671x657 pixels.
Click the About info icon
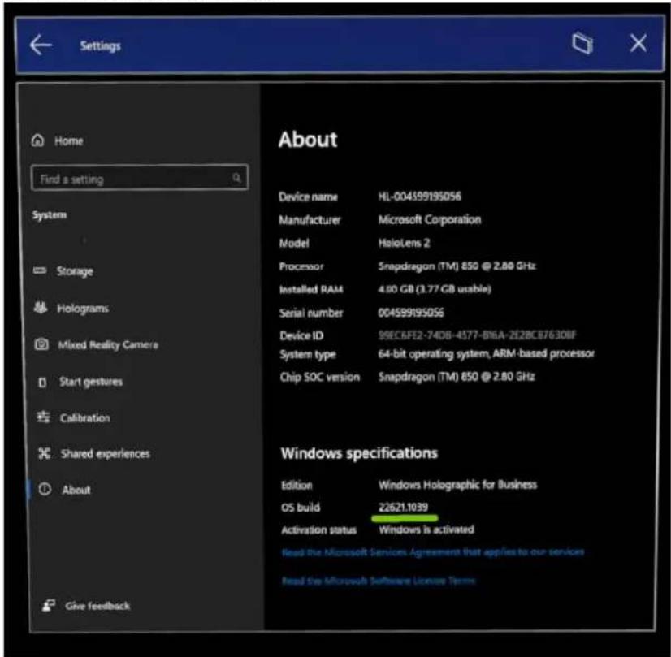pyautogui.click(x=45, y=489)
